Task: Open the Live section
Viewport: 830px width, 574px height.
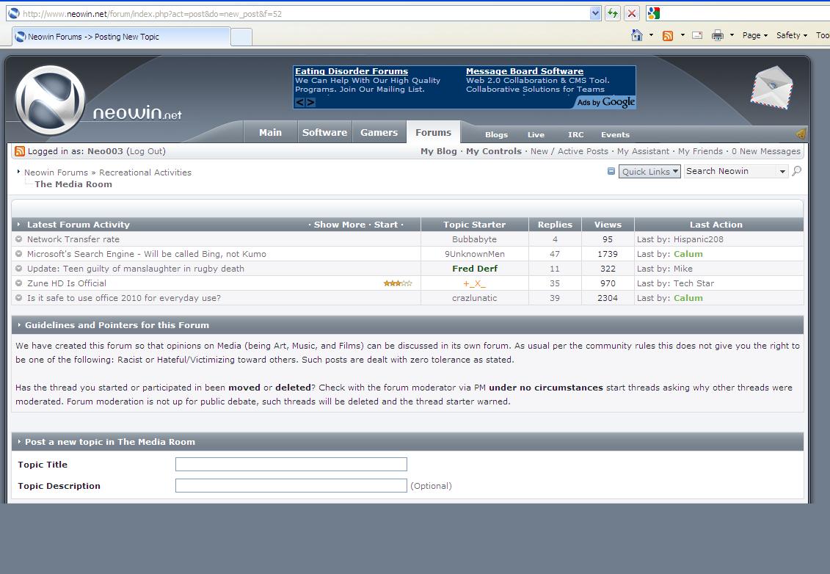Action: coord(536,134)
